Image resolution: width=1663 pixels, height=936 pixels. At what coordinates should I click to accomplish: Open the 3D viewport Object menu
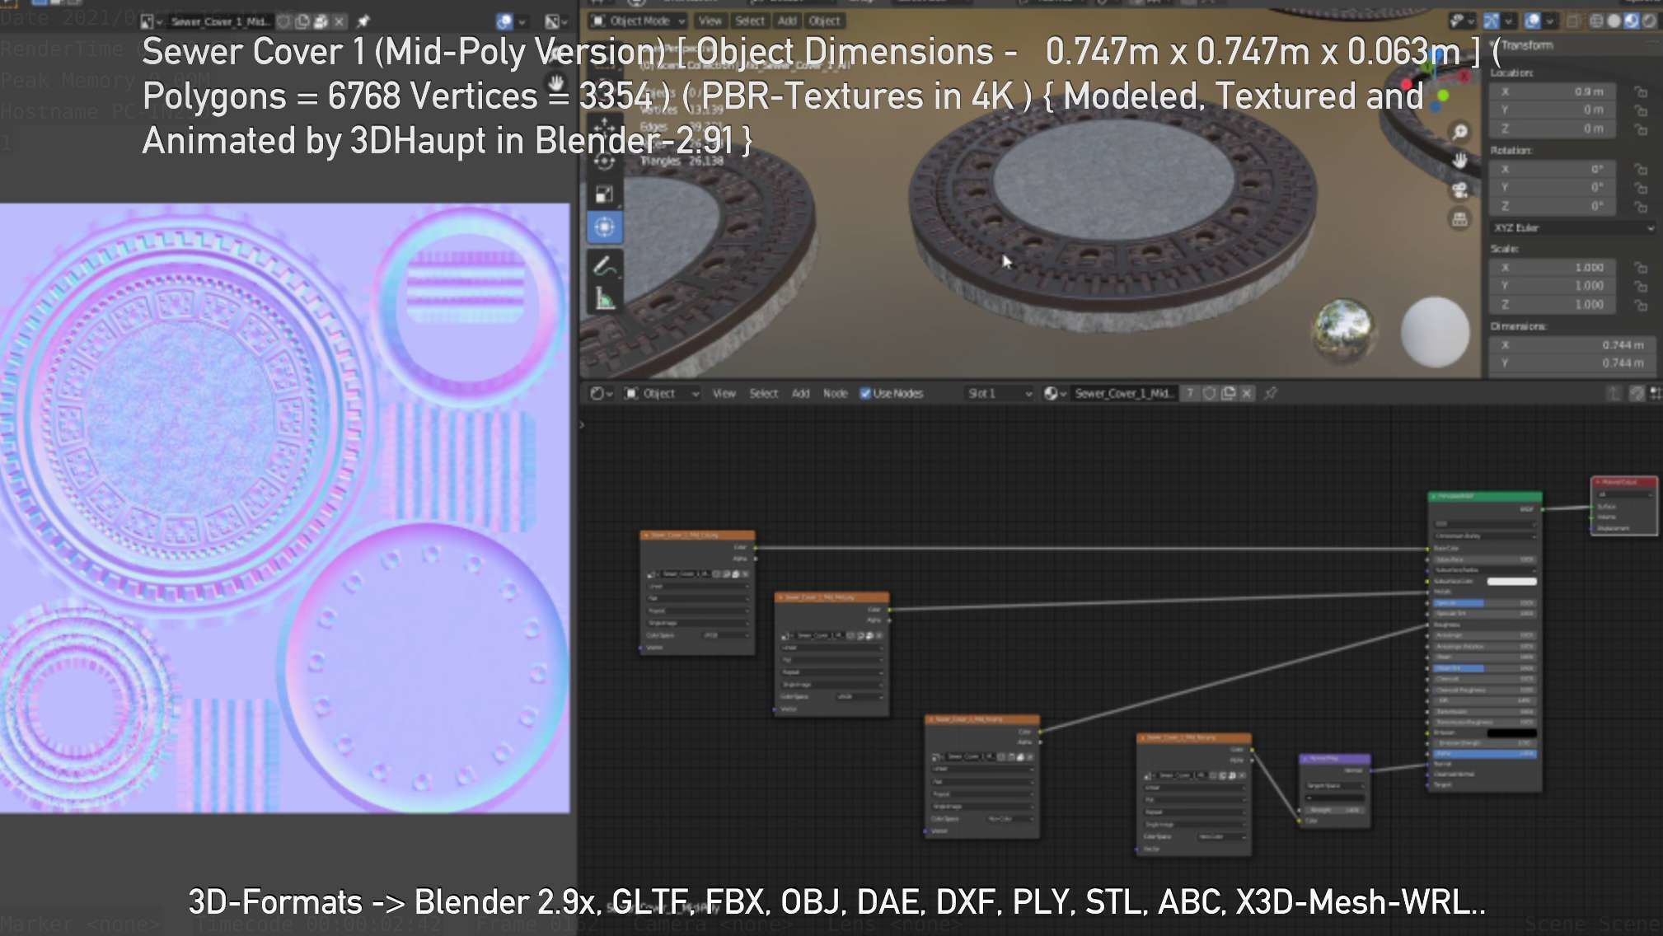(x=824, y=21)
